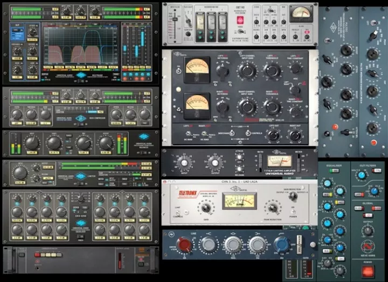Viewport: 388px width, 282px height.
Task: Click the Teletronix logo on the LA-2A
Action: pyautogui.click(x=188, y=194)
